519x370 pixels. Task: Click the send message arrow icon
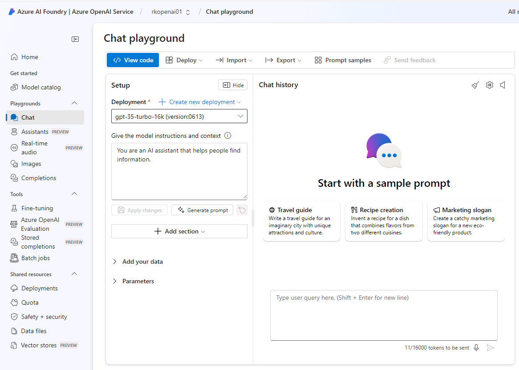(x=490, y=348)
